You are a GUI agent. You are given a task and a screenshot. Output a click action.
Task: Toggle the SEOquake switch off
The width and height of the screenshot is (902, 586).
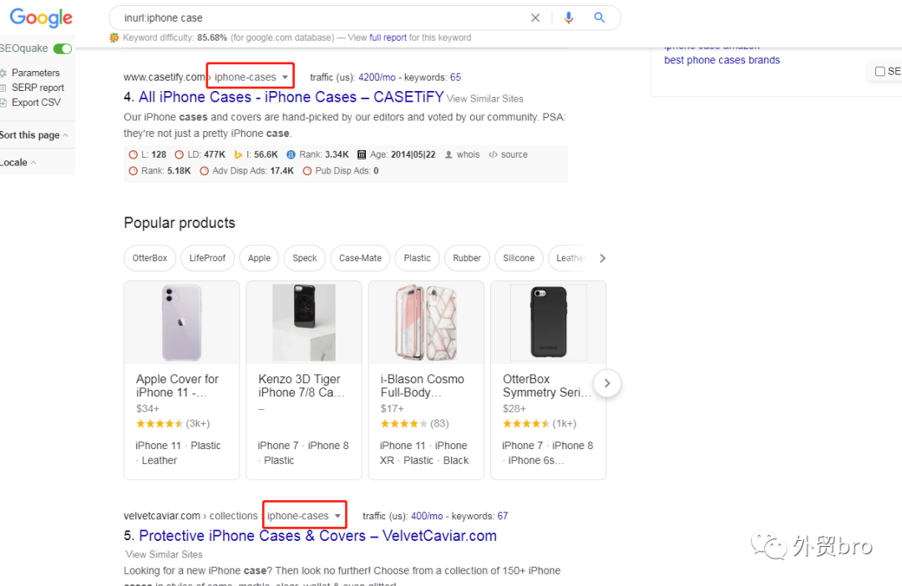tap(62, 48)
